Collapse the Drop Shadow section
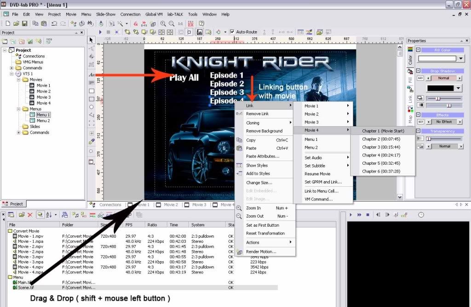Image resolution: width=471 pixels, height=307 pixels. tap(418, 71)
